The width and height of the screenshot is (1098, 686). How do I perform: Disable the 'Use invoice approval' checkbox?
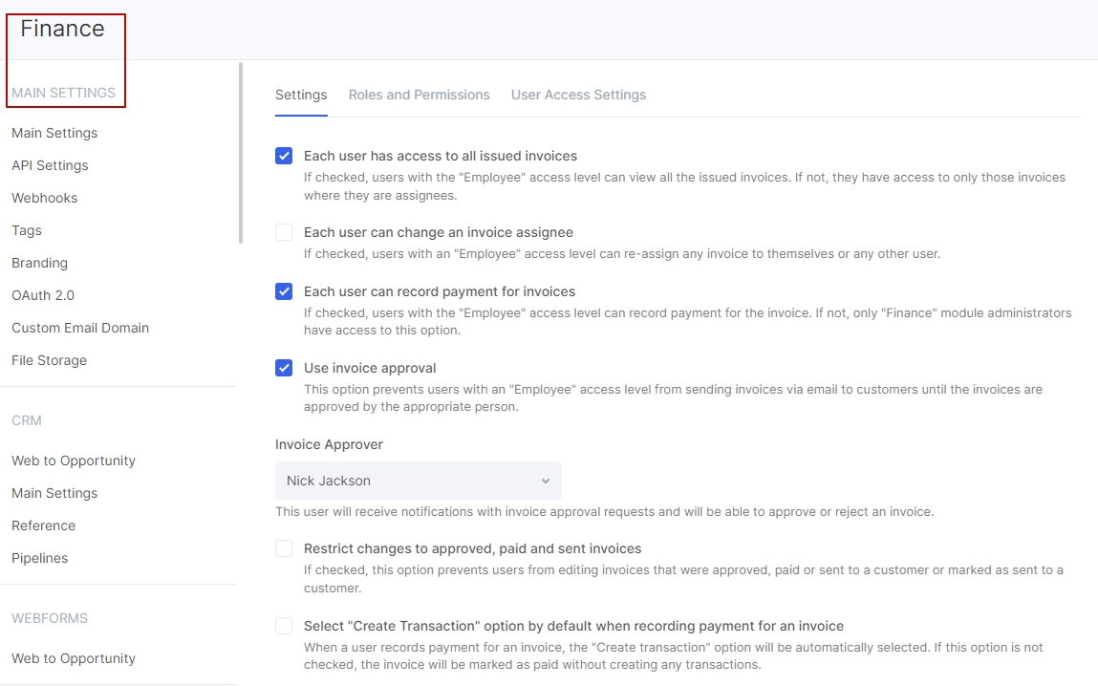point(284,368)
